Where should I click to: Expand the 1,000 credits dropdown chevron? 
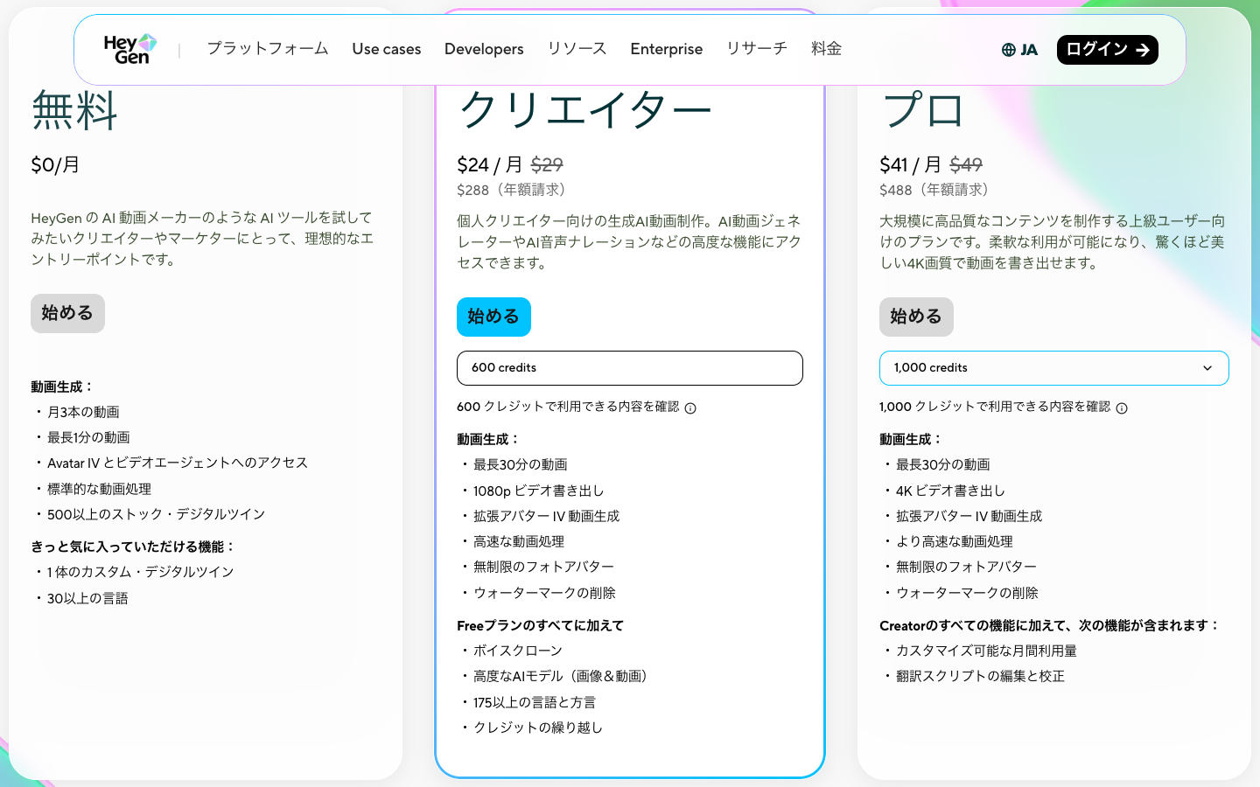pyautogui.click(x=1207, y=368)
